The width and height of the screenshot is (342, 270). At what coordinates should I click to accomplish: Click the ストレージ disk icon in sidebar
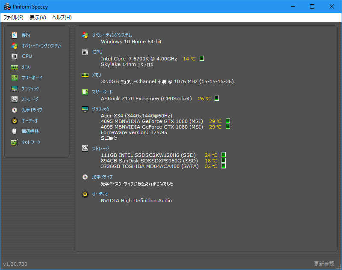pos(15,99)
